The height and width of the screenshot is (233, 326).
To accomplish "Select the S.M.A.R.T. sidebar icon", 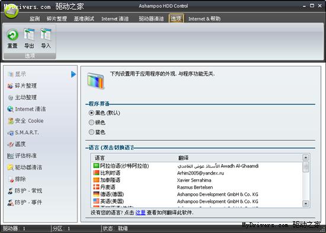I will pyautogui.click(x=11, y=133).
